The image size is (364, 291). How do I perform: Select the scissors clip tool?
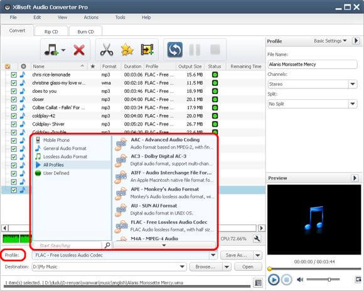pyautogui.click(x=107, y=50)
